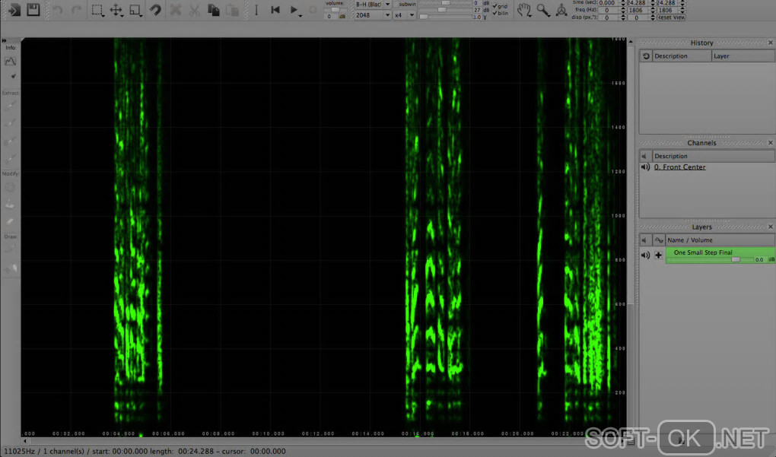Adjust the volume slider
Viewport: 776px width, 457px height.
click(x=335, y=10)
